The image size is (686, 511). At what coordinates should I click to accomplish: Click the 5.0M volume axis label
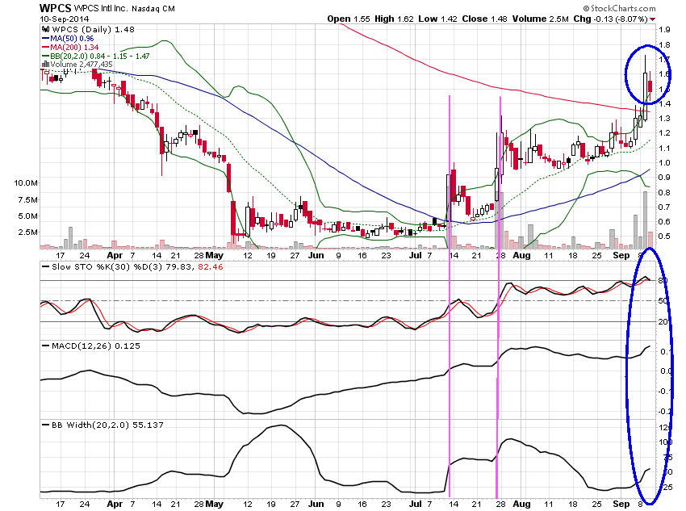(28, 216)
